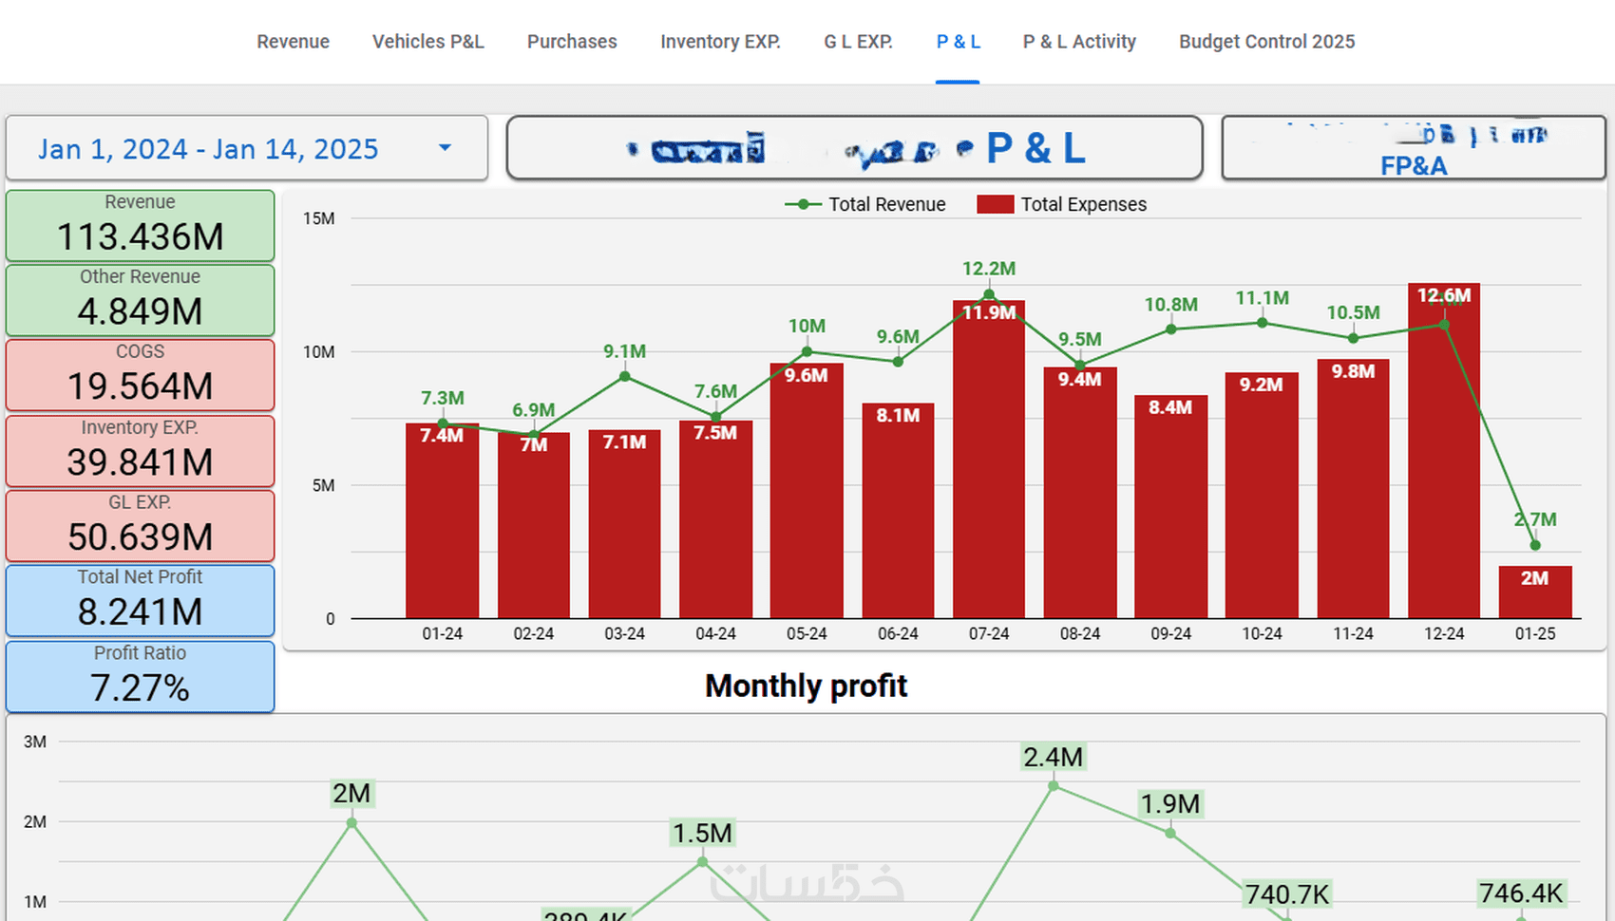Click the red Total Expenses legend swatch
This screenshot has height=921, width=1615.
pos(995,204)
